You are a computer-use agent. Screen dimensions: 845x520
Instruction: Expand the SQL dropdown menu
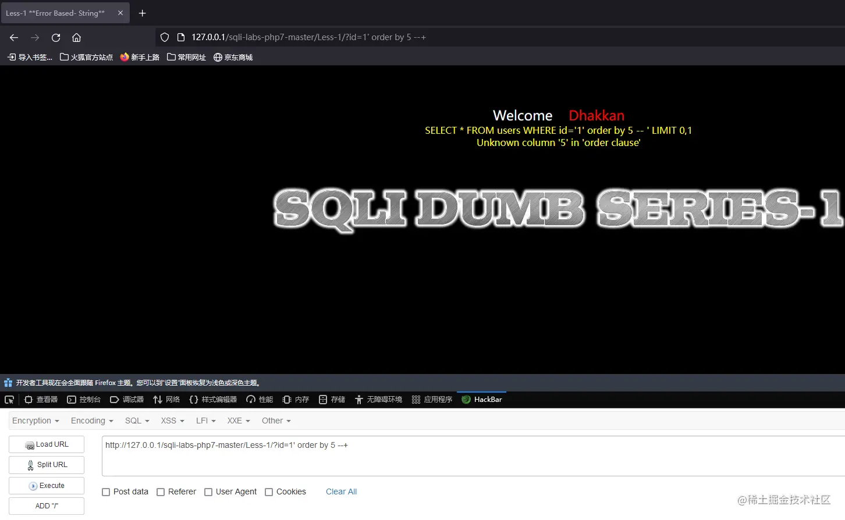137,421
